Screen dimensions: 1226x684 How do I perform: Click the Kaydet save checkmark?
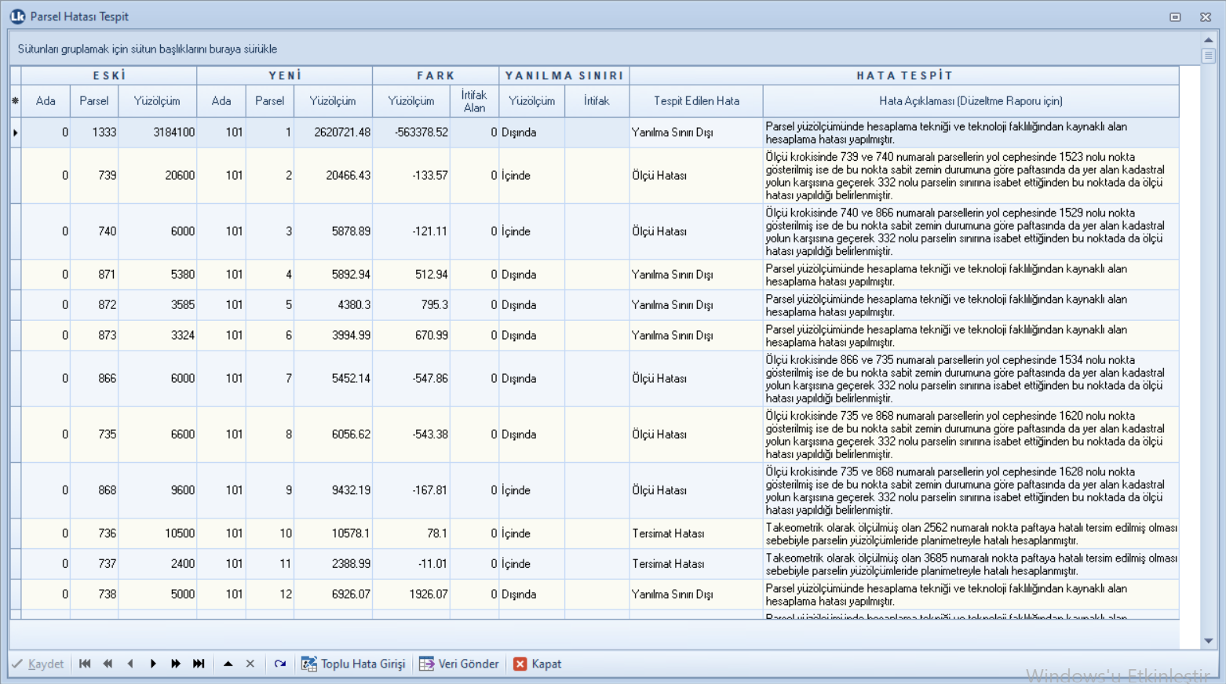38,664
